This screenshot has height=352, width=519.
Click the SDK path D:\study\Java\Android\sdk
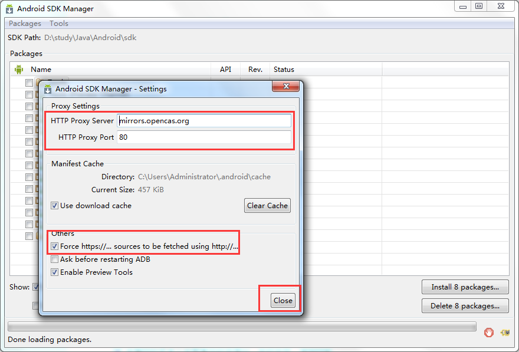90,38
